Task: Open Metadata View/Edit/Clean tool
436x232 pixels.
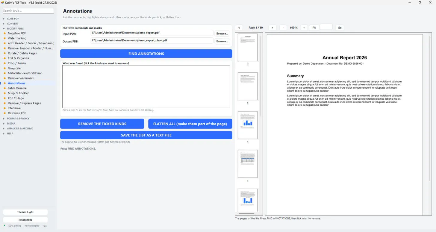Action: 25,73
